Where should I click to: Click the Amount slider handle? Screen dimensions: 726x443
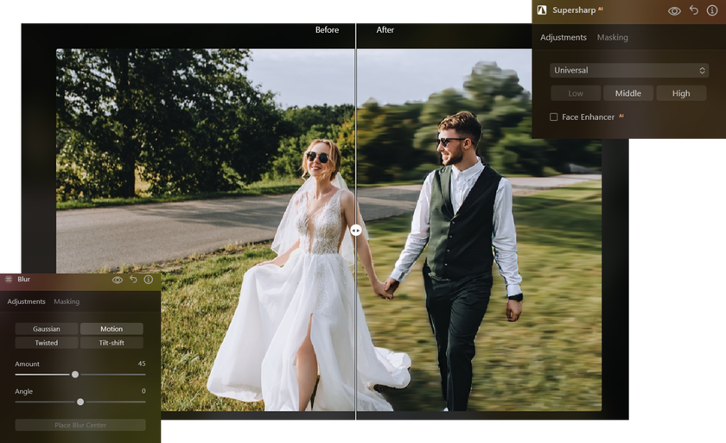pyautogui.click(x=75, y=374)
